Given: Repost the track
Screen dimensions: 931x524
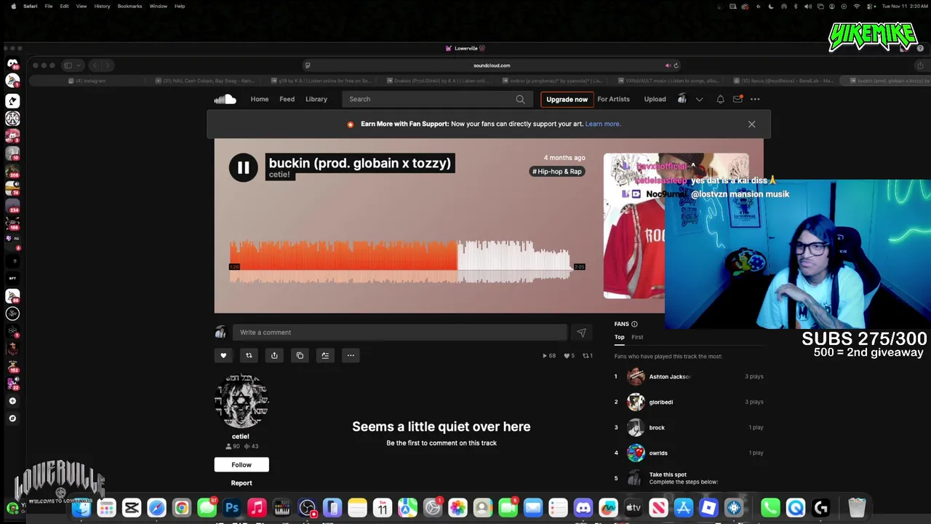Looking at the screenshot, I should (249, 355).
